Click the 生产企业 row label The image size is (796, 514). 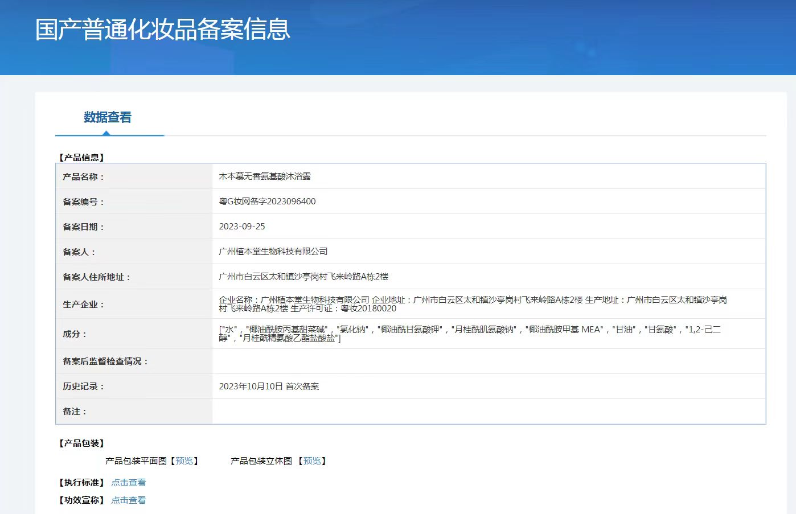[x=83, y=305]
